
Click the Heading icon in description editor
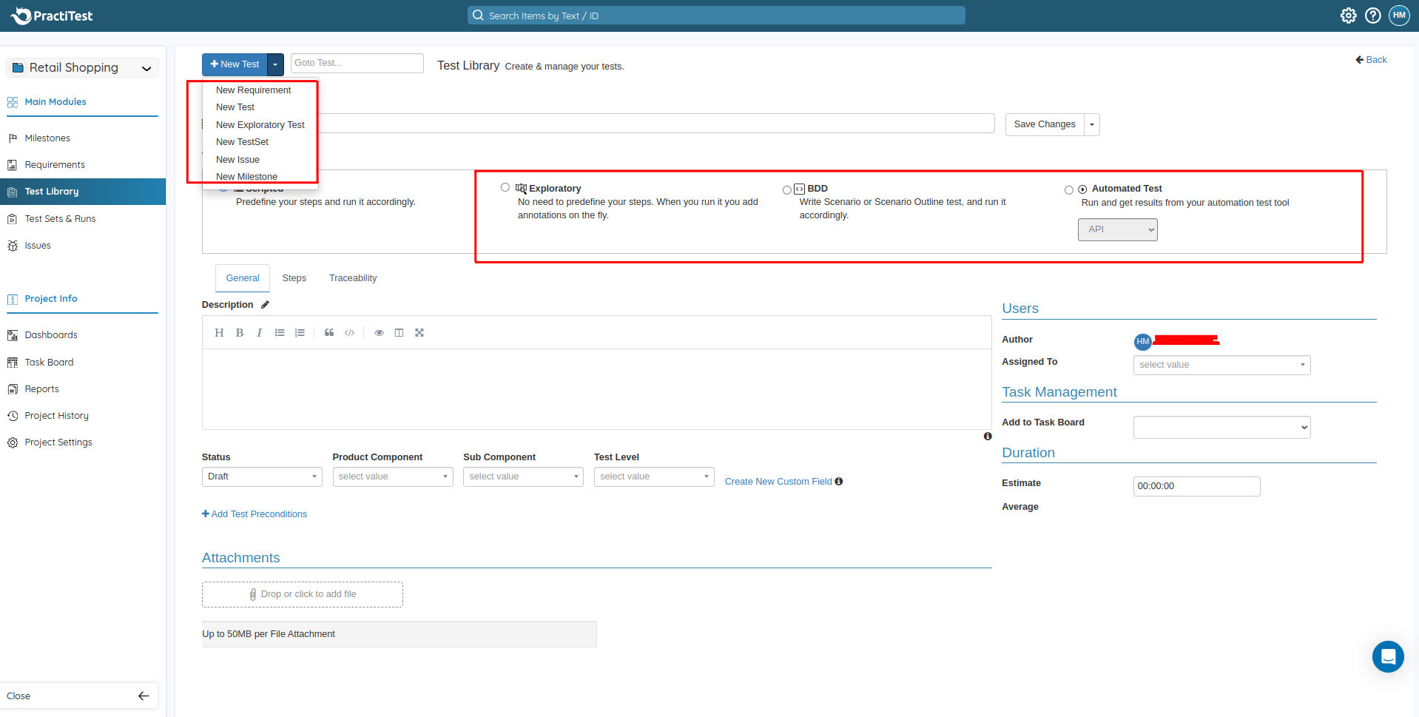[x=219, y=333]
